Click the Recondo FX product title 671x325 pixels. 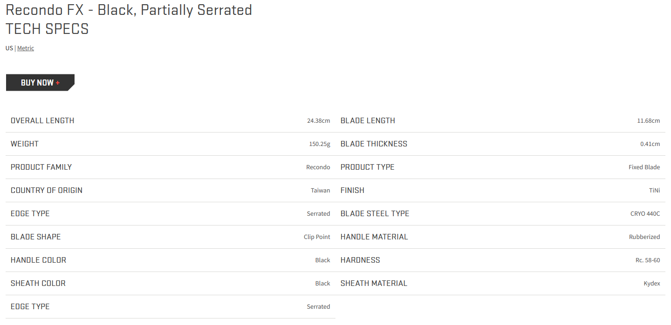click(x=129, y=10)
